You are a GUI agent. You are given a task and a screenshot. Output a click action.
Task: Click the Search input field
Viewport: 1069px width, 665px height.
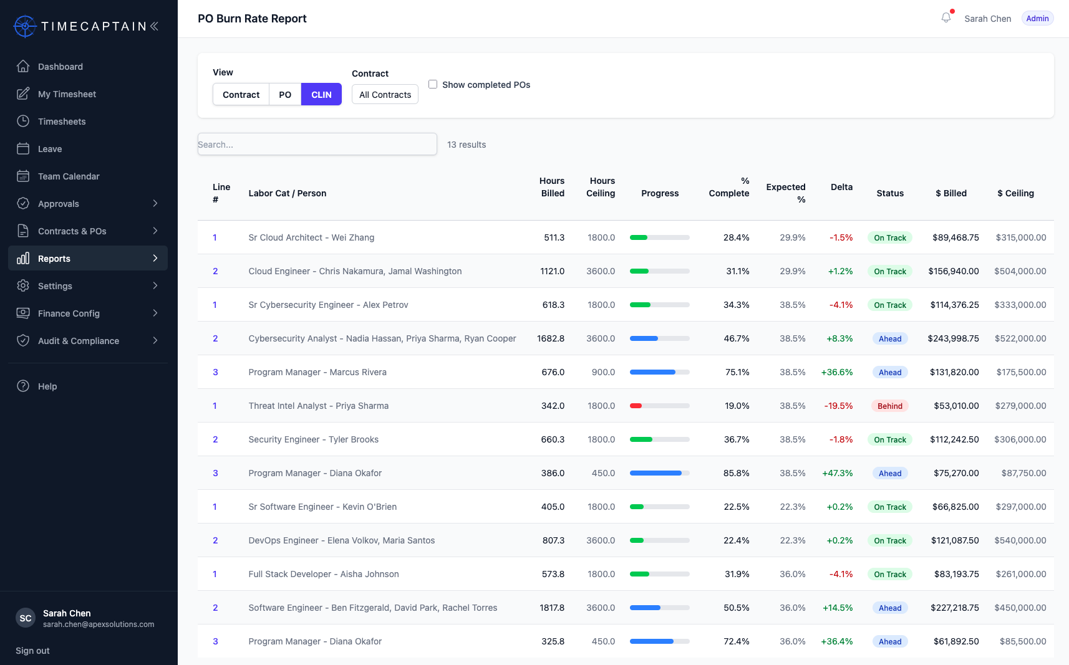pos(317,144)
